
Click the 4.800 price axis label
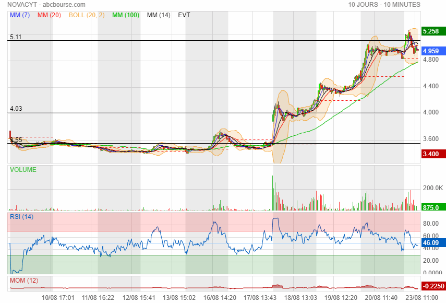[431, 60]
